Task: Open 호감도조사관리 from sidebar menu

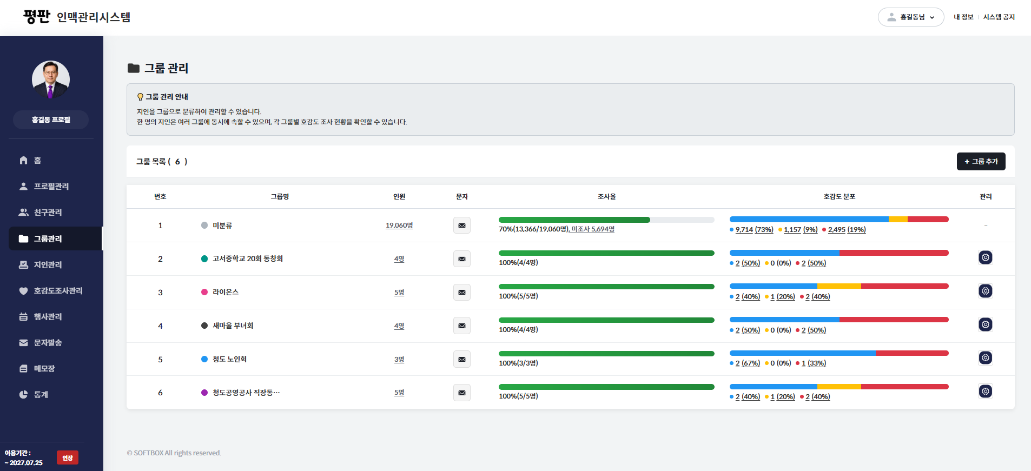Action: 58,291
